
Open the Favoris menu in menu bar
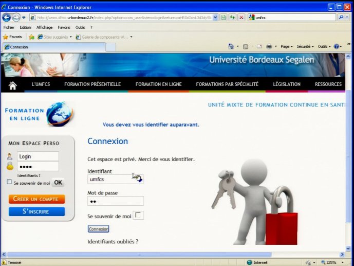coord(64,27)
